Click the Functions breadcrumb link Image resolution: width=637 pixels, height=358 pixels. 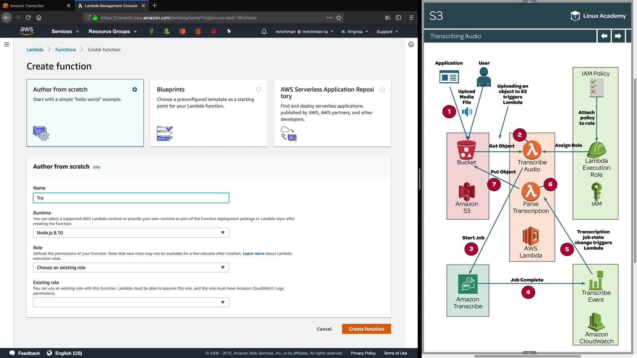pos(65,50)
